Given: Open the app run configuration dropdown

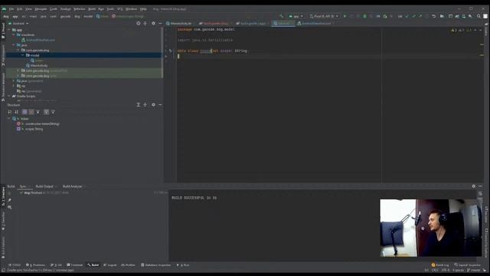Looking at the screenshot, I should coord(296,16).
